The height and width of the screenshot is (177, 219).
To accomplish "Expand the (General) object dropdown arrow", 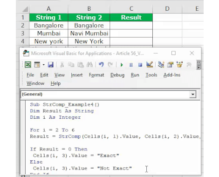I will point(193,94).
